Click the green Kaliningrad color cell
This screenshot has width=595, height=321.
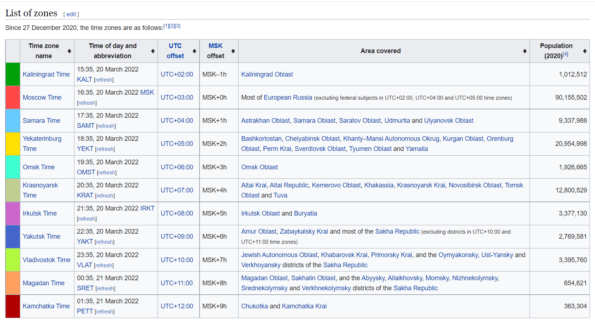[x=13, y=74]
